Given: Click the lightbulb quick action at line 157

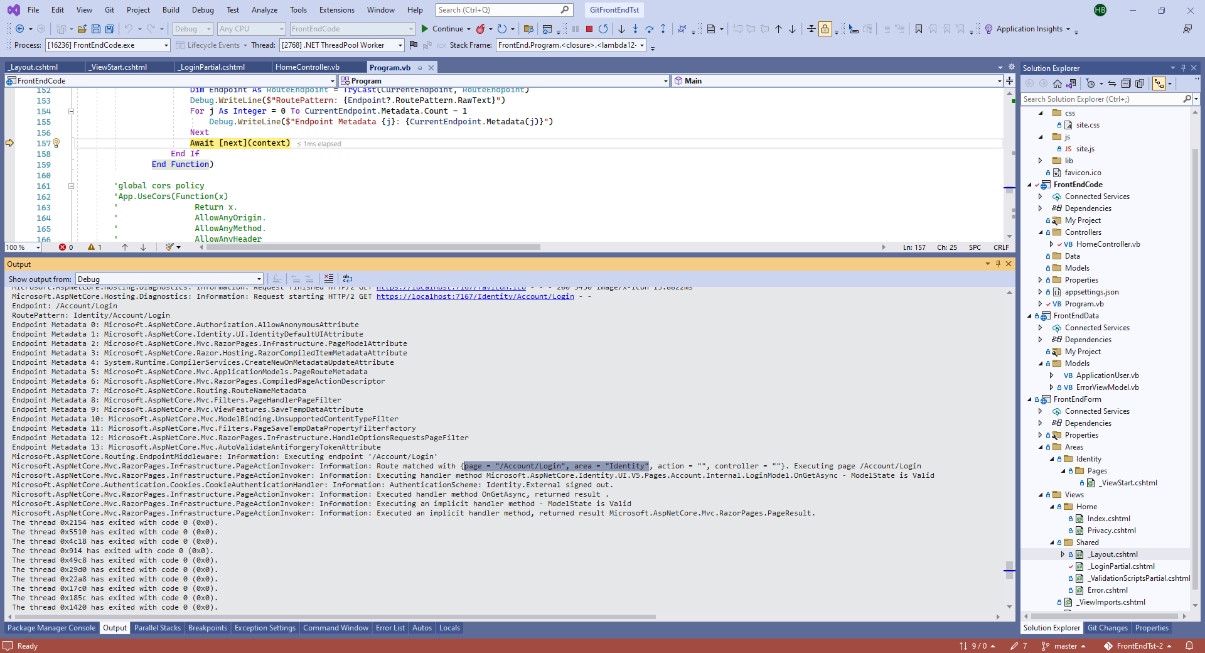Looking at the screenshot, I should pyautogui.click(x=56, y=143).
